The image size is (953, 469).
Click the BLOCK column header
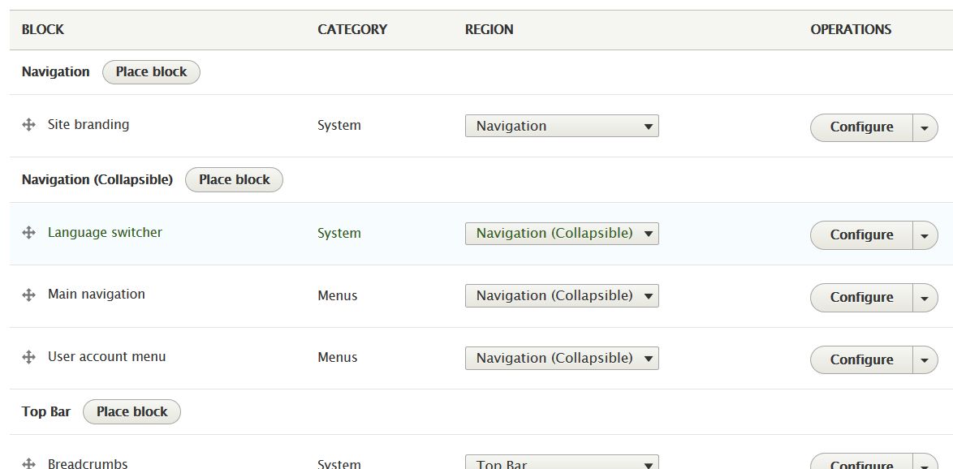pos(42,29)
